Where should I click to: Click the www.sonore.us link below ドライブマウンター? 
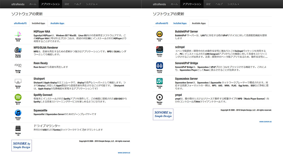(x=124, y=153)
